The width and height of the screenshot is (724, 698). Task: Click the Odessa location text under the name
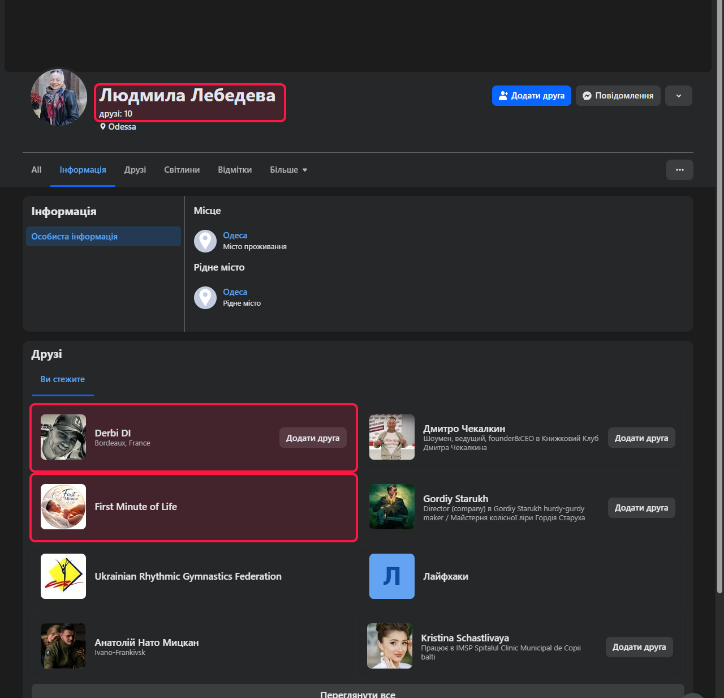[x=122, y=127]
